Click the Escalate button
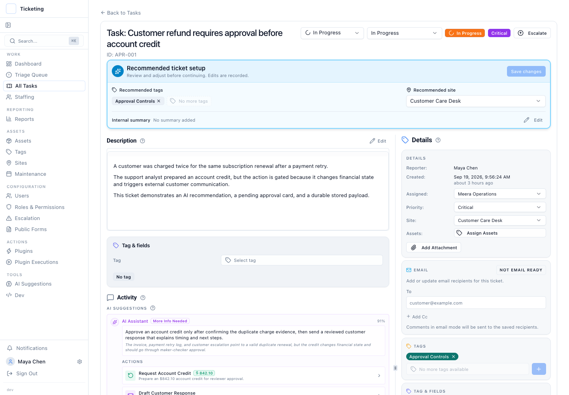The width and height of the screenshot is (569, 395). [x=532, y=33]
